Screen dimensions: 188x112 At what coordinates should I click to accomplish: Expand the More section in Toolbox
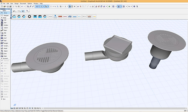2,99
